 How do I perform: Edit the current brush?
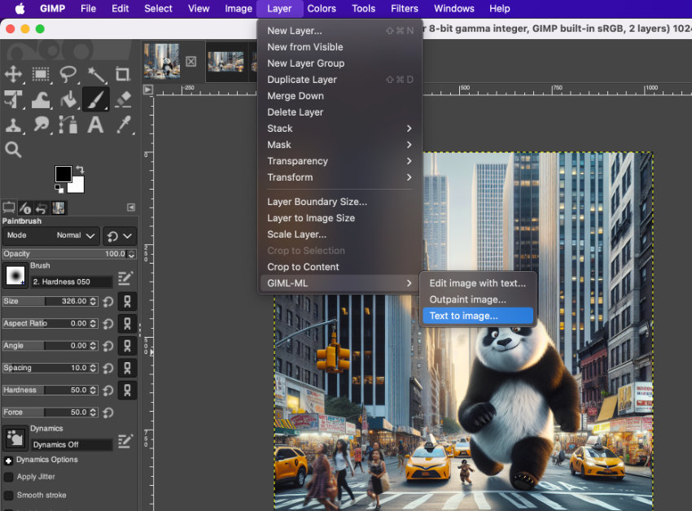125,278
